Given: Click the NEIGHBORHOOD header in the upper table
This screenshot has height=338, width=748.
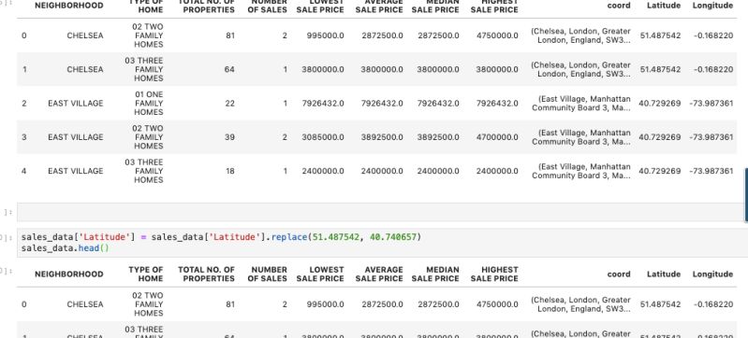Looking at the screenshot, I should (x=68, y=6).
